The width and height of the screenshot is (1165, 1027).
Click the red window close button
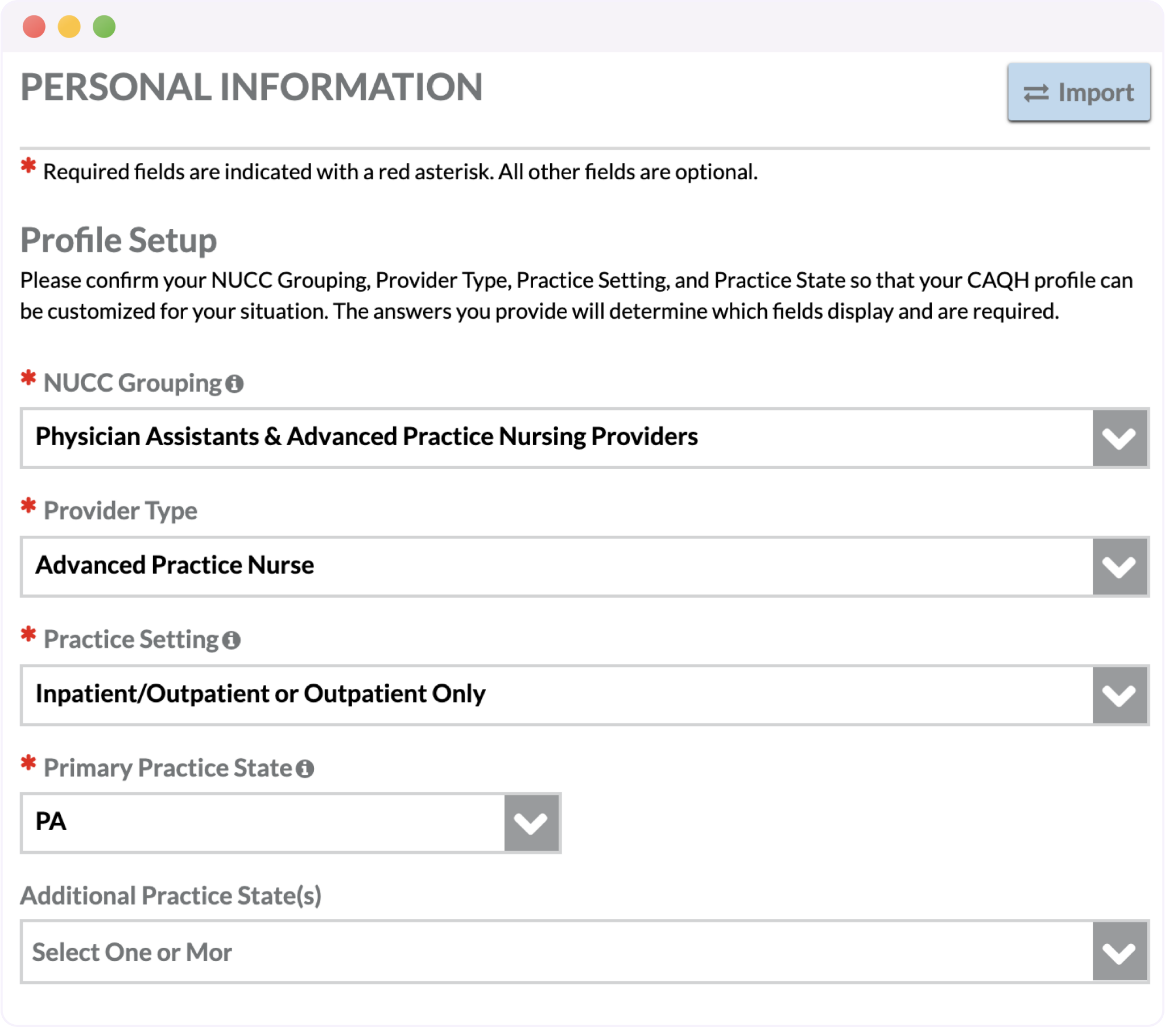[x=34, y=26]
